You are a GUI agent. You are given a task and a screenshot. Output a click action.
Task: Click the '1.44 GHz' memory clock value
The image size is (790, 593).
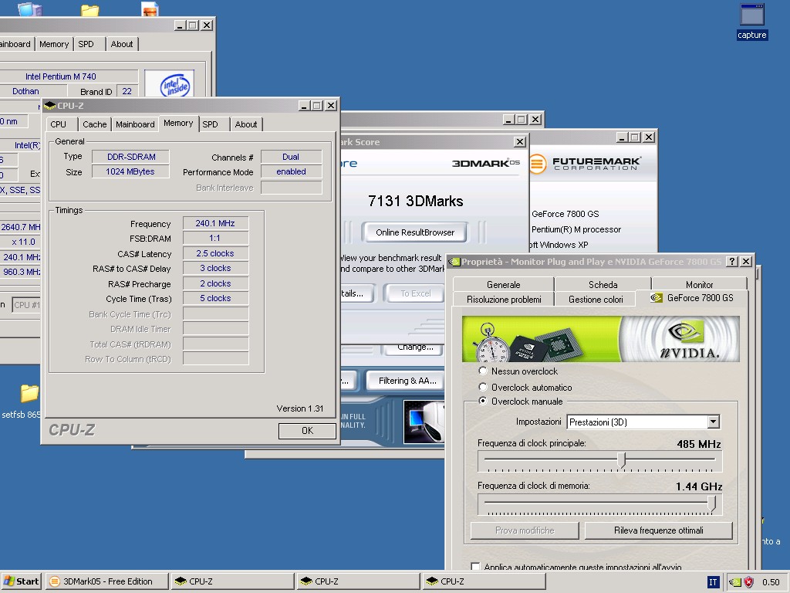(x=699, y=486)
